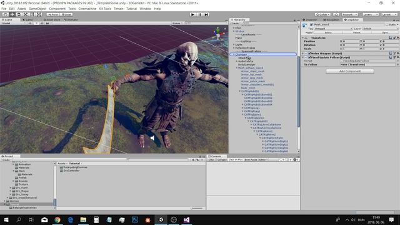Click the GameObject icon in Inspector
Image resolution: width=400 pixels, height=225 pixels.
point(304,25)
